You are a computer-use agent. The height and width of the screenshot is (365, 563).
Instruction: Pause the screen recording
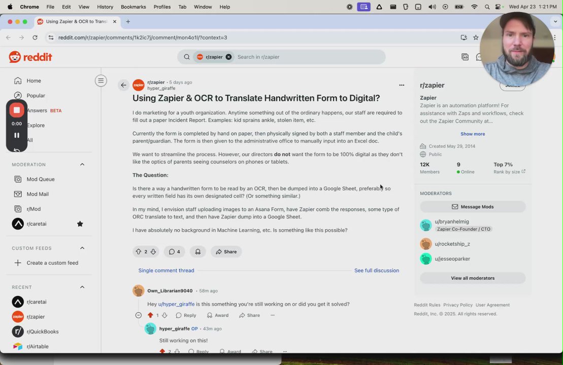(x=17, y=135)
